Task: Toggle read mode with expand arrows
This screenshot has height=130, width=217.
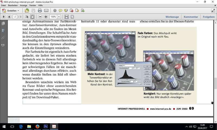Action: [x=213, y=11]
